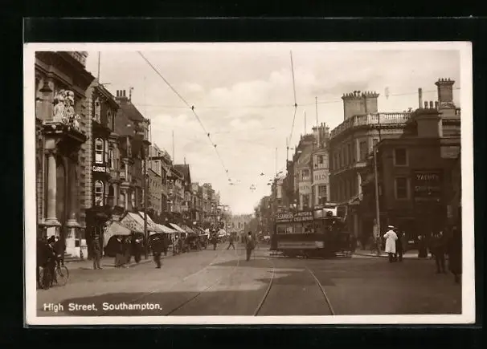Select the tall chimney stack at top right
The height and width of the screenshot is (349, 487).
(444, 91)
